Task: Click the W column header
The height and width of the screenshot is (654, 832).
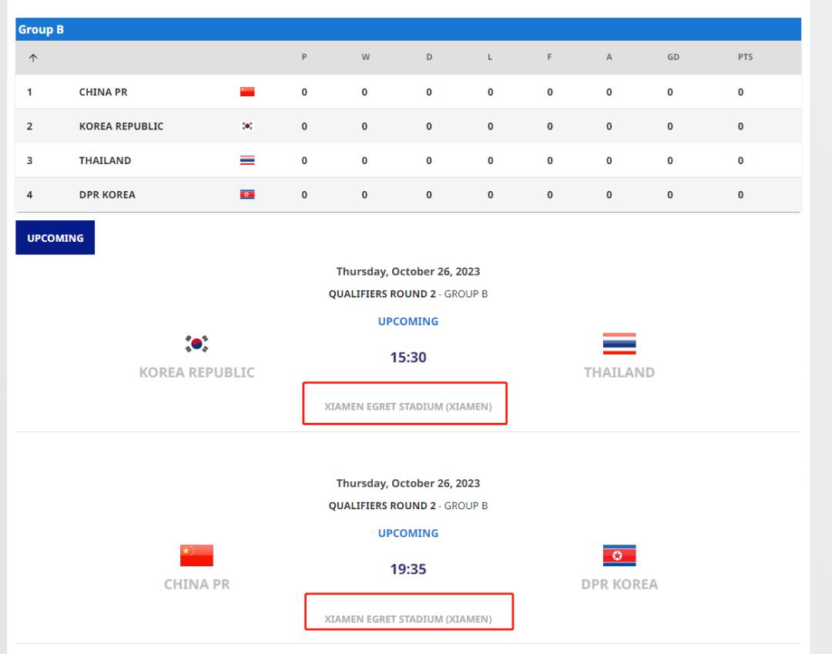Action: click(x=366, y=57)
